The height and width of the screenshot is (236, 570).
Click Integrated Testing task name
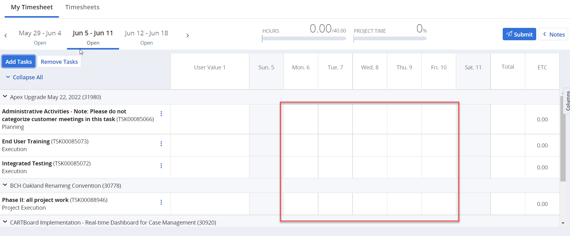click(x=27, y=163)
